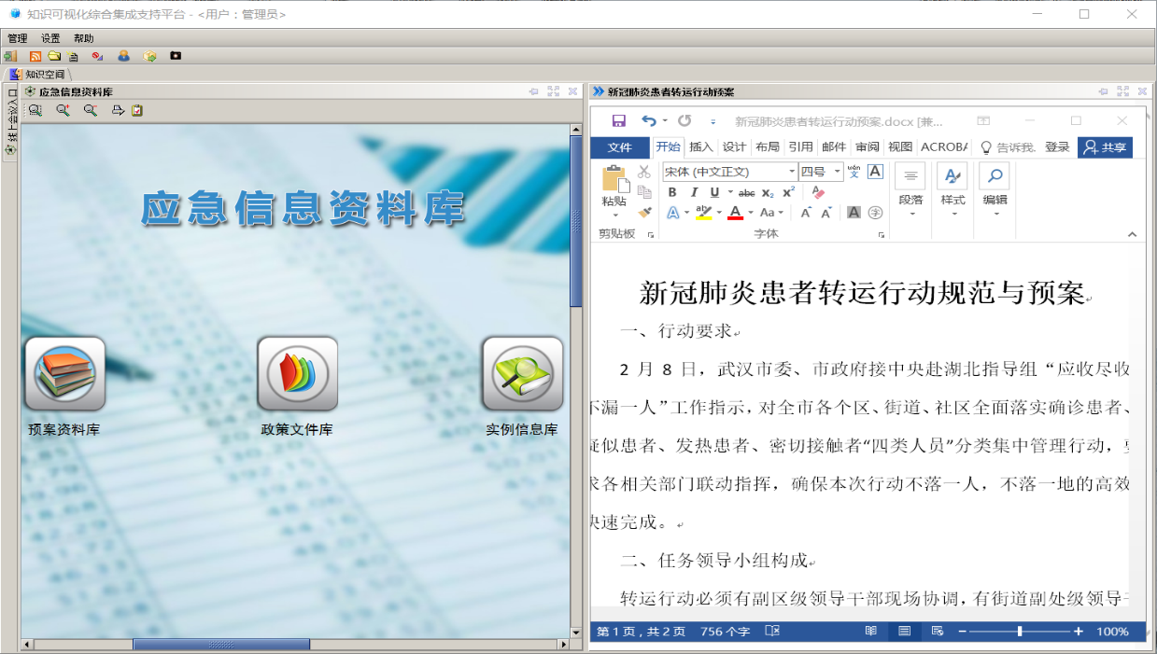Click the print icon in panel toolbar
The height and width of the screenshot is (654, 1157).
118,110
